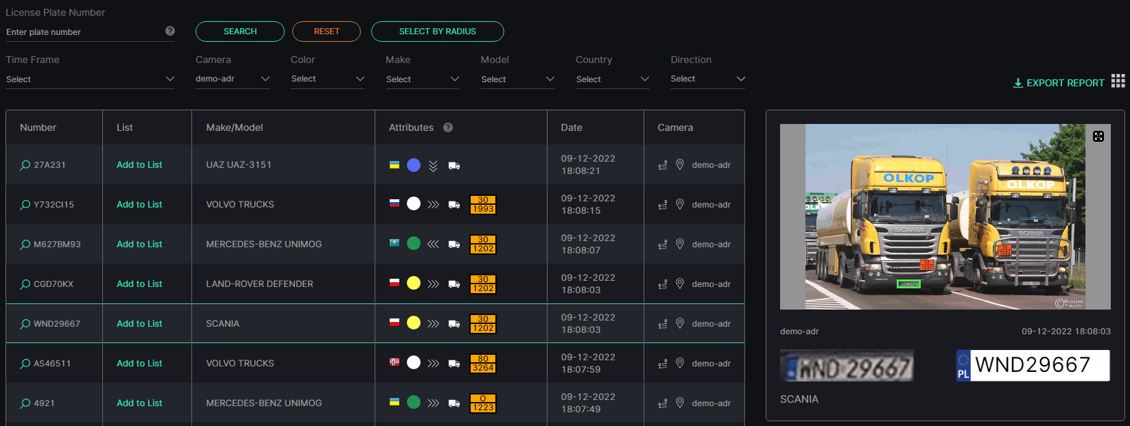Expand the vehicle image to fullscreen
The image size is (1130, 426).
(1098, 136)
